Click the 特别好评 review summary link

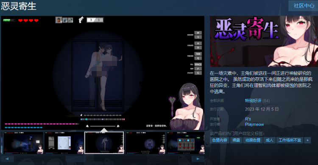253,101
